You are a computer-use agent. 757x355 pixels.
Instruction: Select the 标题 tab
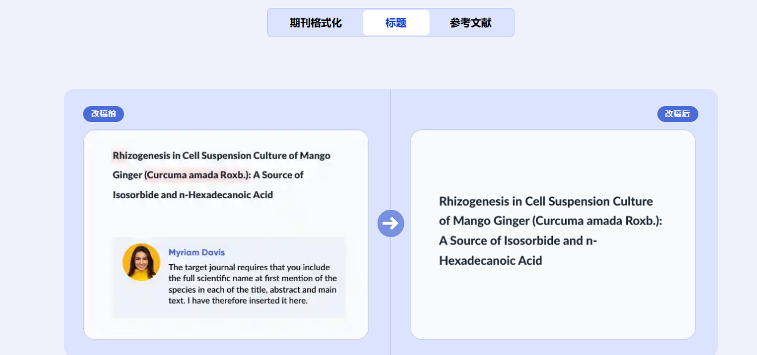click(396, 23)
